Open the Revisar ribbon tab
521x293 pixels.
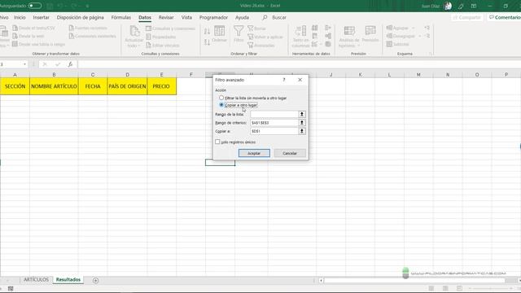point(166,17)
